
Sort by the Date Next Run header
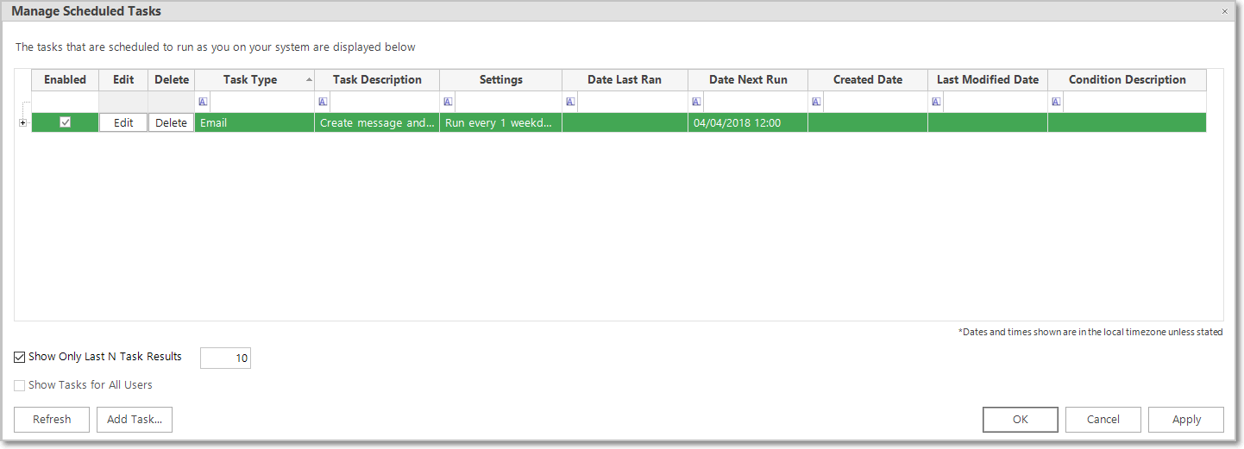click(x=748, y=79)
